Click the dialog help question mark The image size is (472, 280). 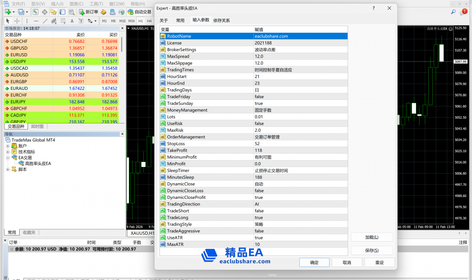[x=373, y=8]
